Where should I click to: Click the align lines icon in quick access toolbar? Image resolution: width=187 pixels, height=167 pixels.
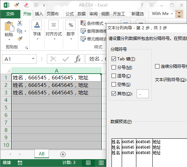pos(36,5)
